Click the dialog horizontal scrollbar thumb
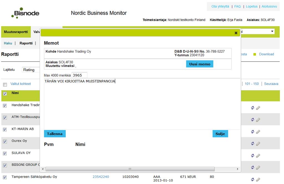The width and height of the screenshot is (284, 184). point(130,169)
